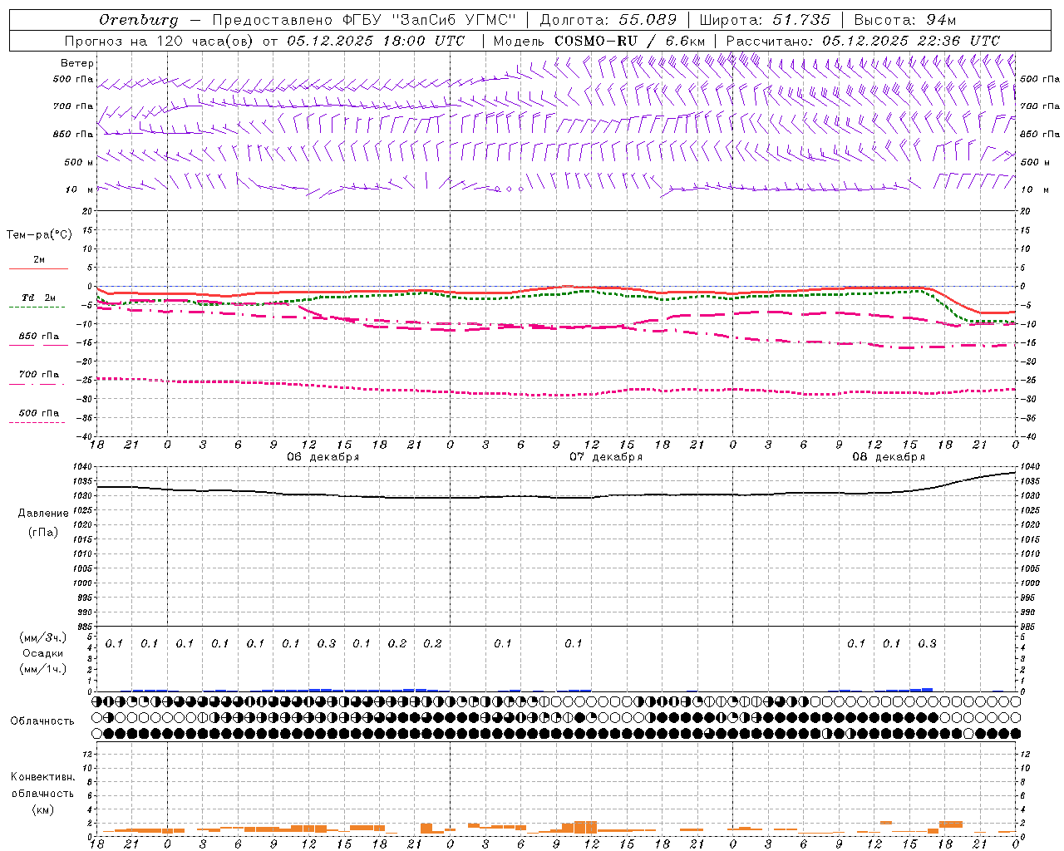Click the 08 декабря date label below temperature chart
This screenshot has height=851, width=1064.
889,457
